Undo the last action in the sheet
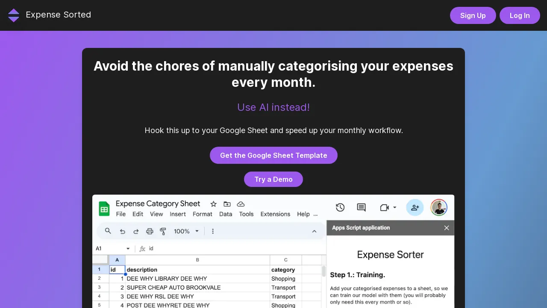This screenshot has height=308, width=547. (123, 231)
